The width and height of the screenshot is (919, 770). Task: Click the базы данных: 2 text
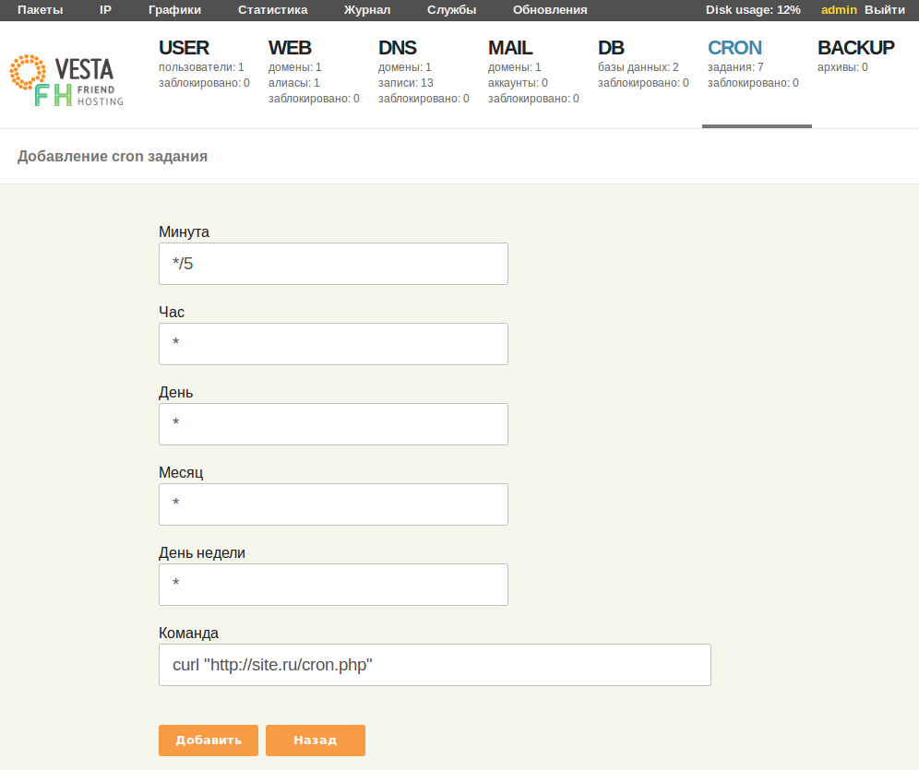pos(639,67)
